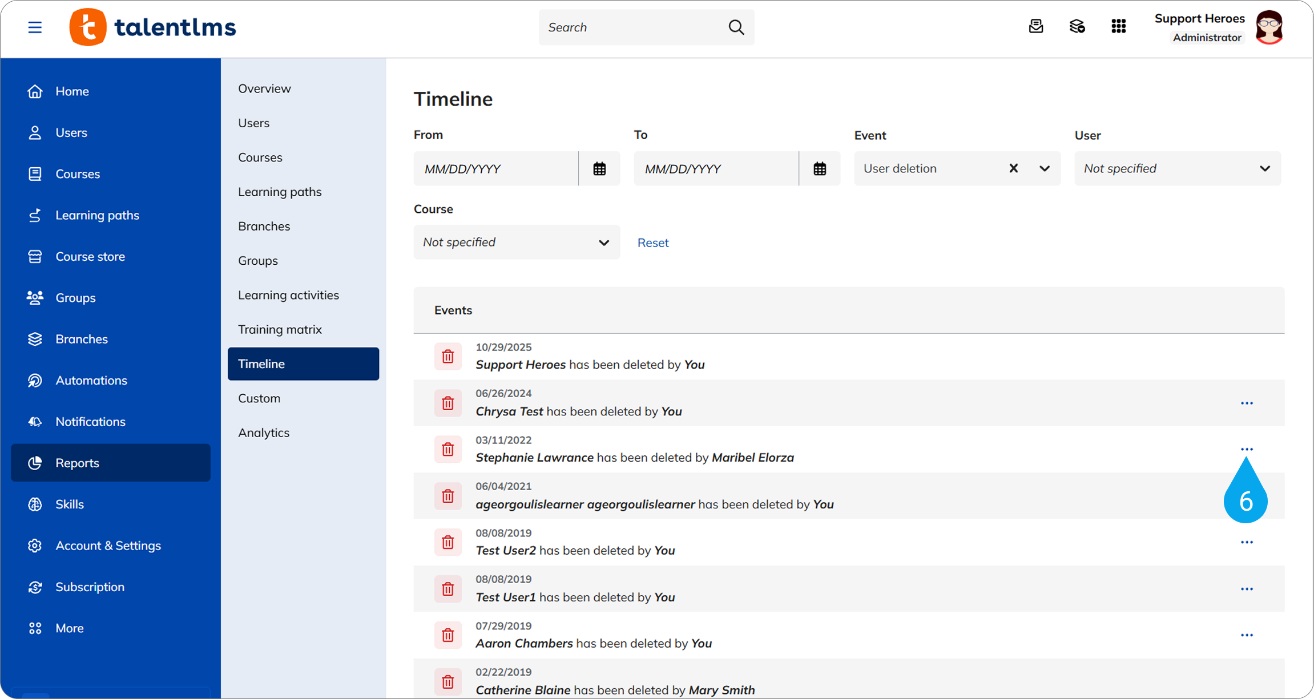Open the To date calendar picker

coord(820,168)
